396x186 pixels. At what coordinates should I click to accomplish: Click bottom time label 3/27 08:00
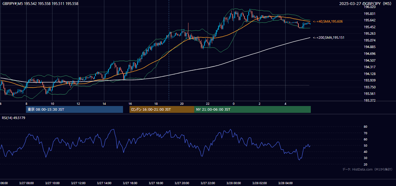pyautogui.click(x=26, y=183)
